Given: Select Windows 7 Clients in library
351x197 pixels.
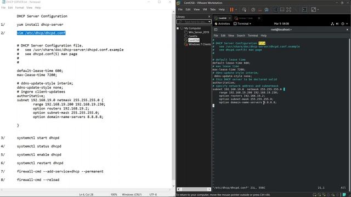Looking at the screenshot, I should pos(200,44).
